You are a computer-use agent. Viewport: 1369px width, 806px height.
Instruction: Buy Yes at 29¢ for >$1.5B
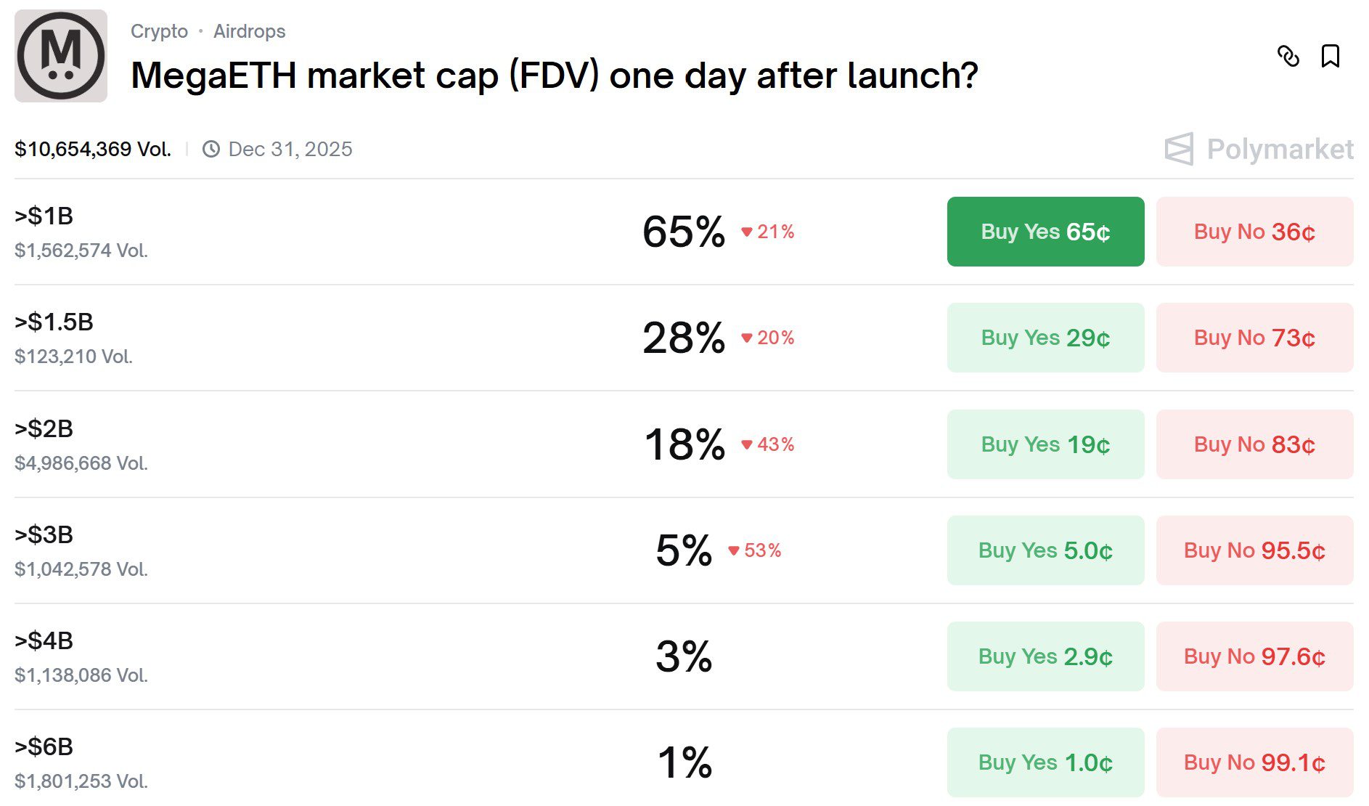(1045, 338)
